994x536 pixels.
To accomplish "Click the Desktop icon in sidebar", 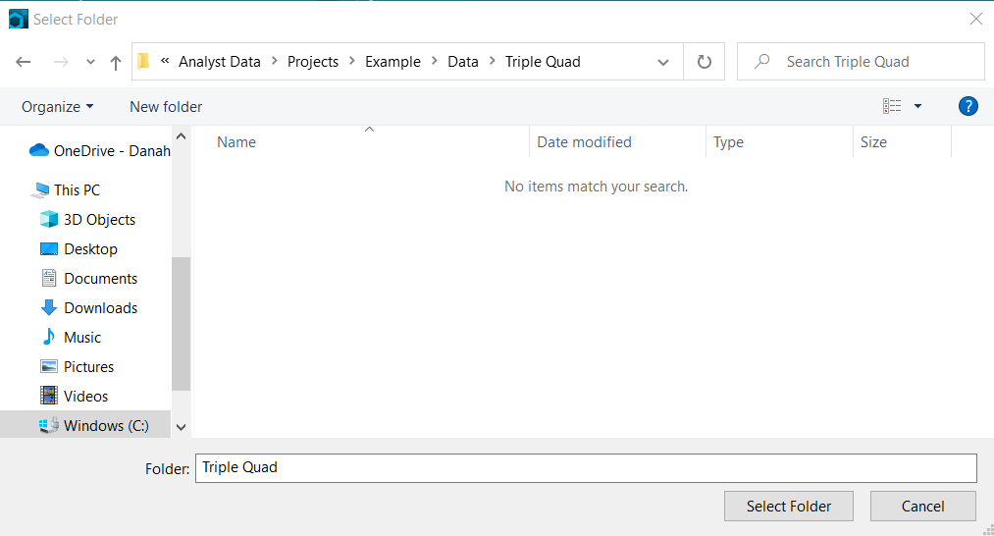I will (49, 248).
